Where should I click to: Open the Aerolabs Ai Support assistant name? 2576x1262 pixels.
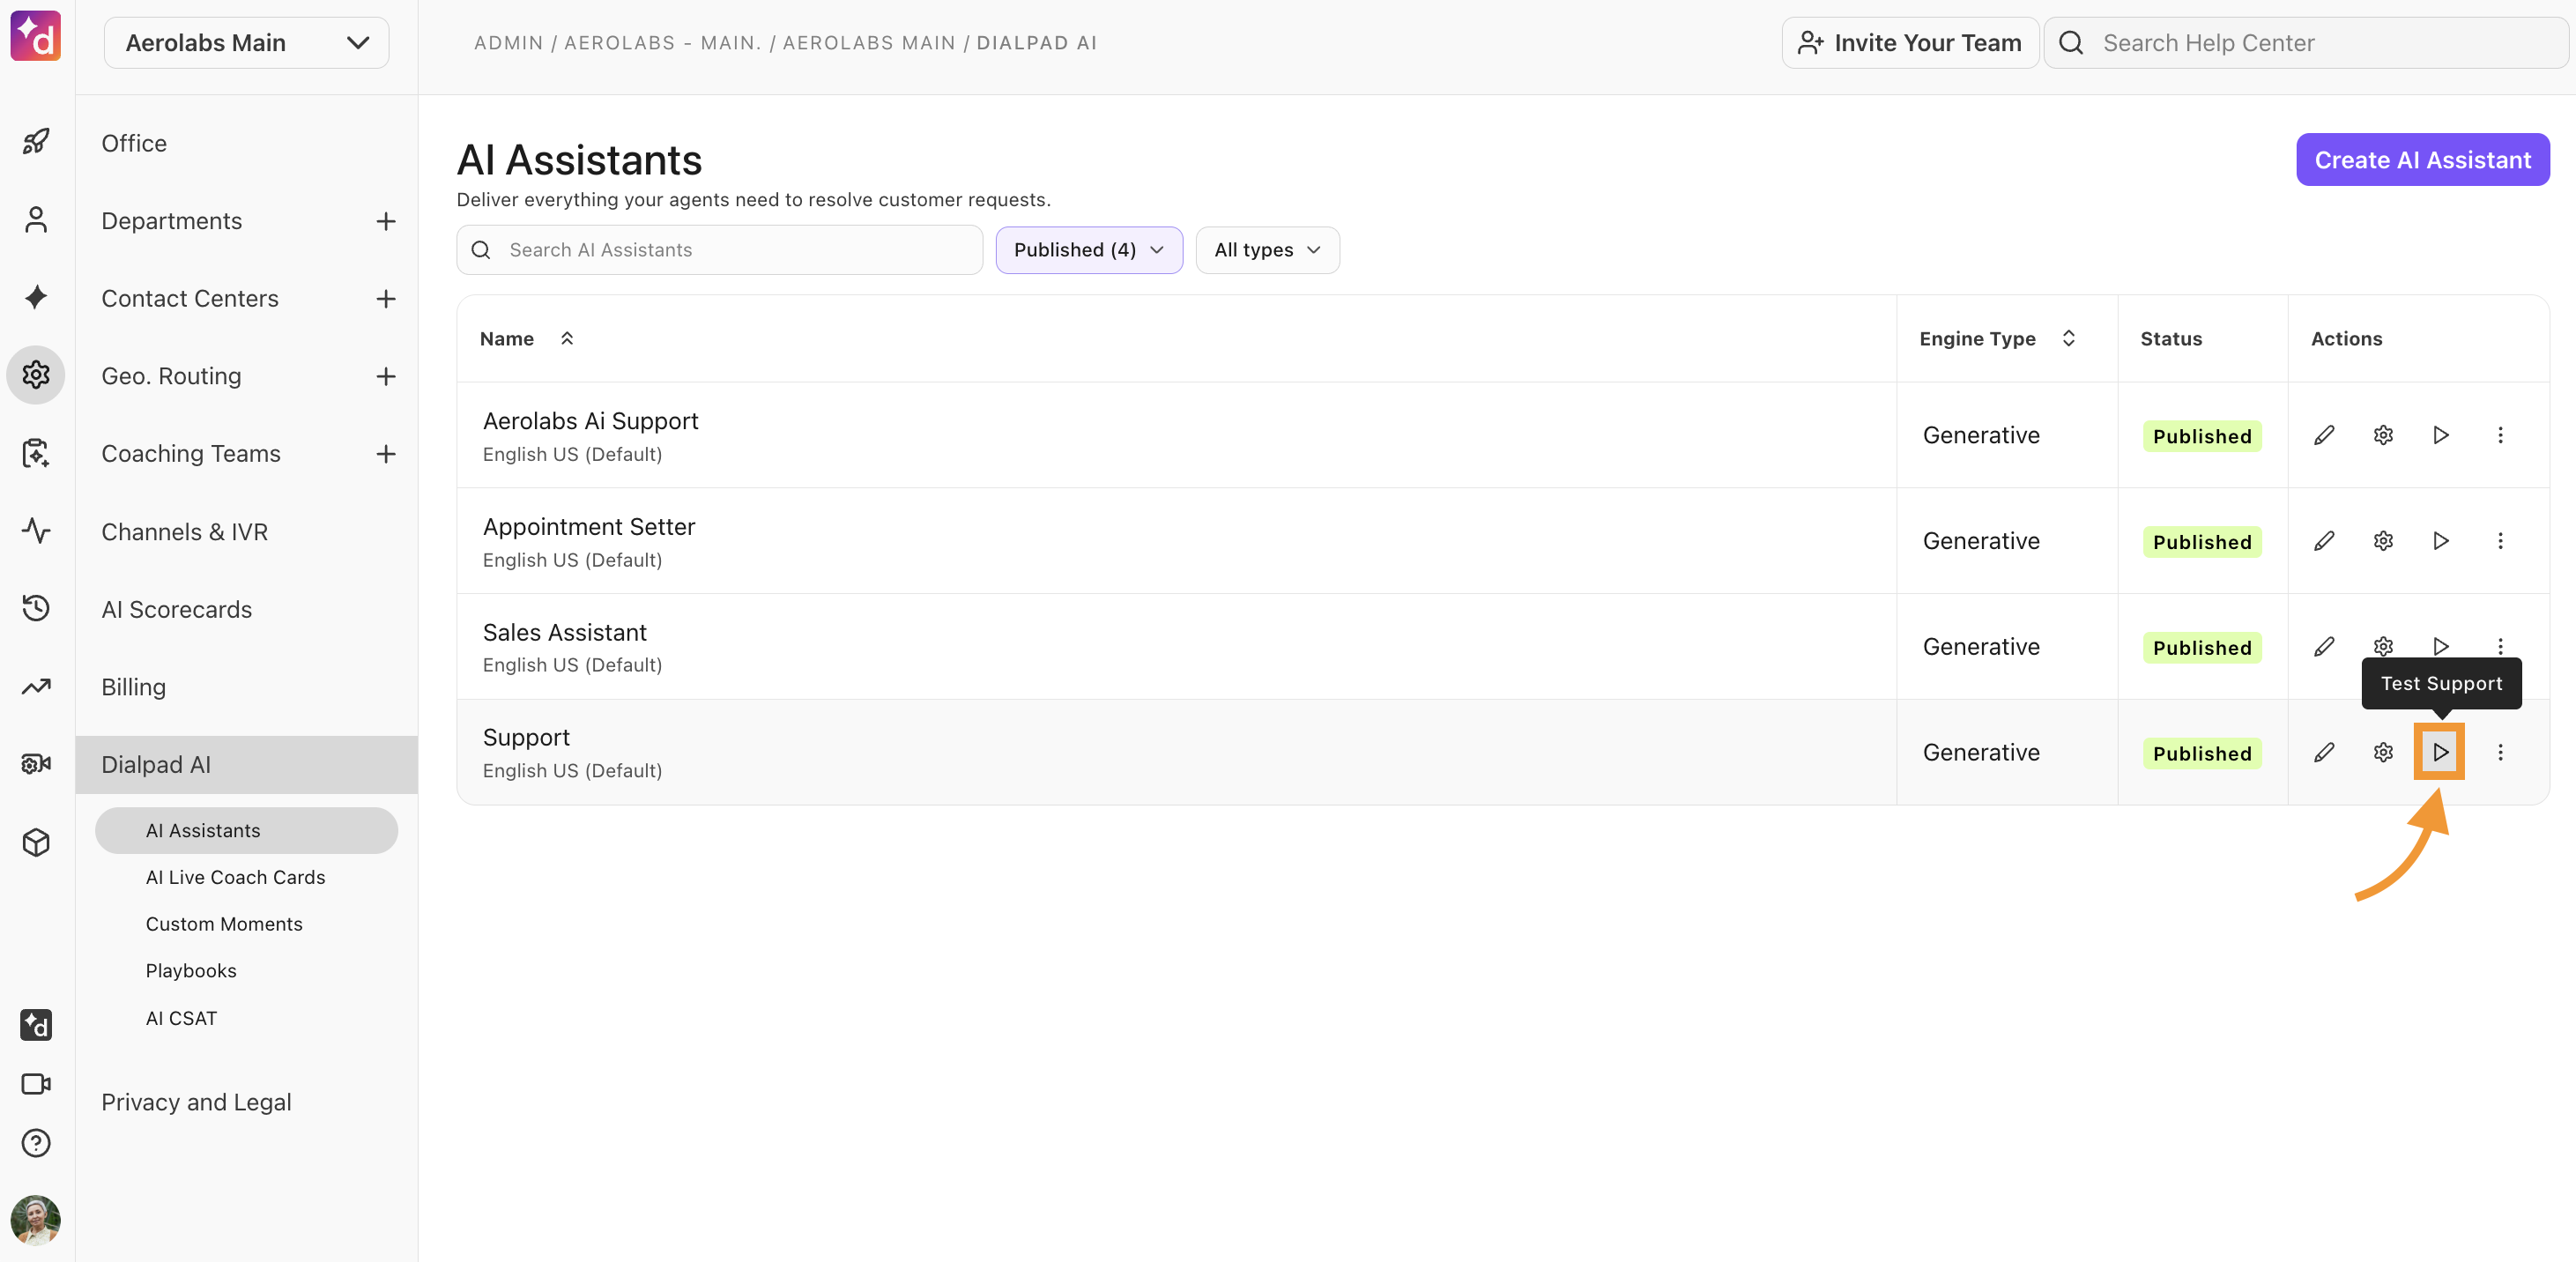590,421
